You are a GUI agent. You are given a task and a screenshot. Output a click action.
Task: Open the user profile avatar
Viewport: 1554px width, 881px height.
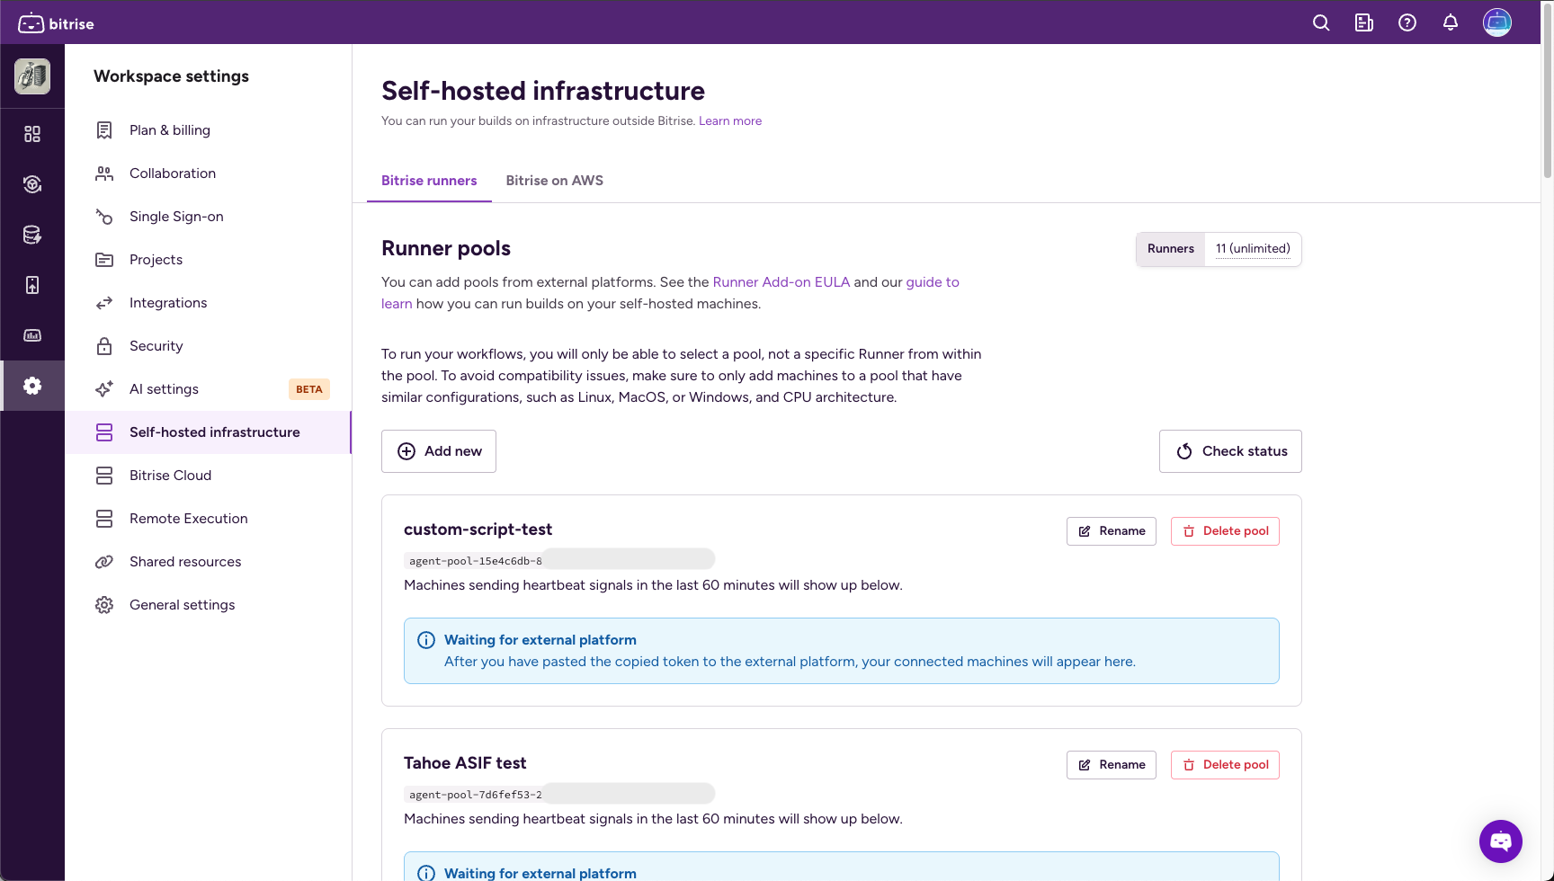pyautogui.click(x=1497, y=22)
